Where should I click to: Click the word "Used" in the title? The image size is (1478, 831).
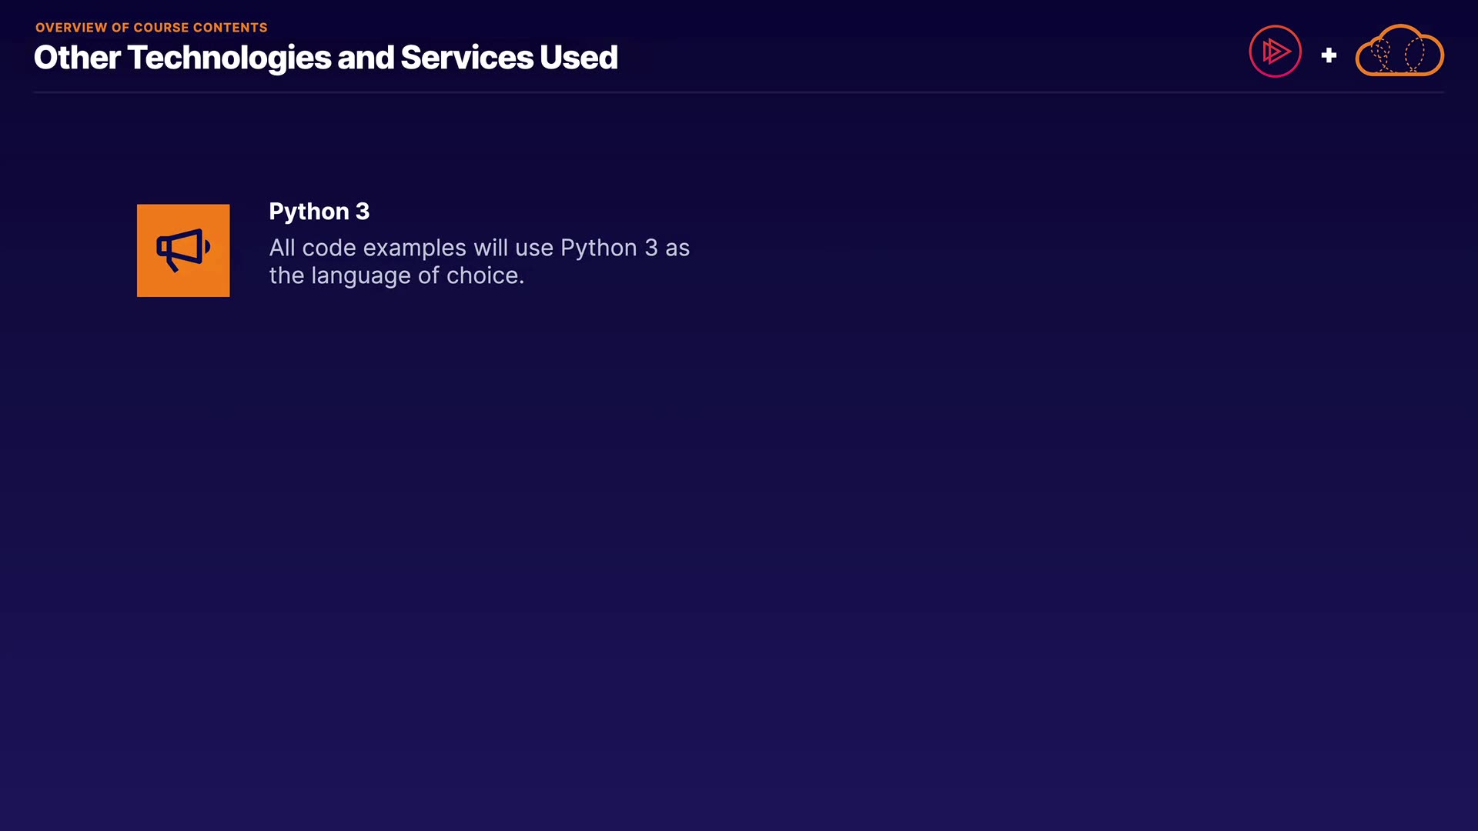(579, 58)
